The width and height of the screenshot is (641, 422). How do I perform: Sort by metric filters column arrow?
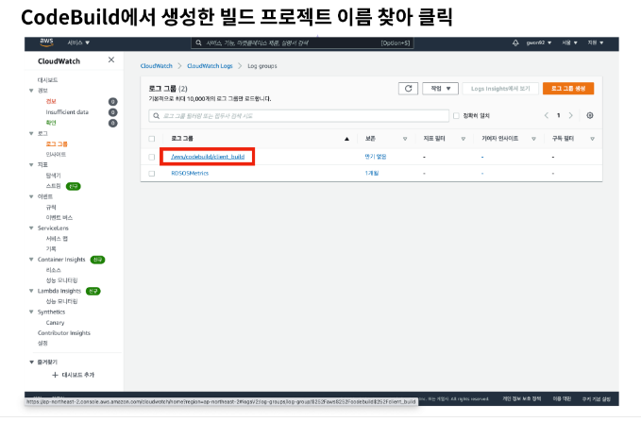tap(464, 139)
